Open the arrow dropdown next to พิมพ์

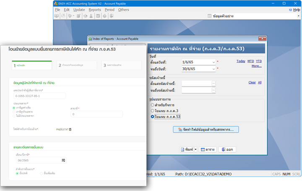point(195,150)
